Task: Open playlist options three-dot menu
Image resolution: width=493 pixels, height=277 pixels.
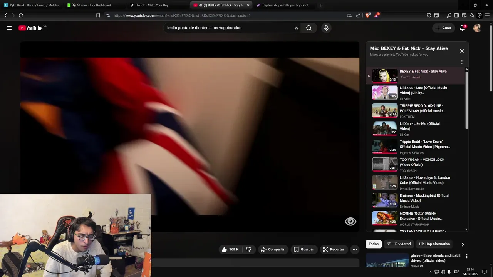Action: pyautogui.click(x=462, y=62)
